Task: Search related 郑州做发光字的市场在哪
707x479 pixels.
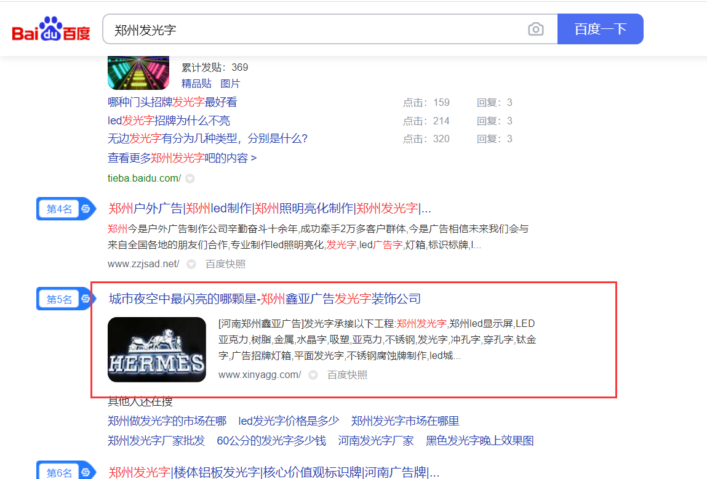Action: pyautogui.click(x=167, y=421)
